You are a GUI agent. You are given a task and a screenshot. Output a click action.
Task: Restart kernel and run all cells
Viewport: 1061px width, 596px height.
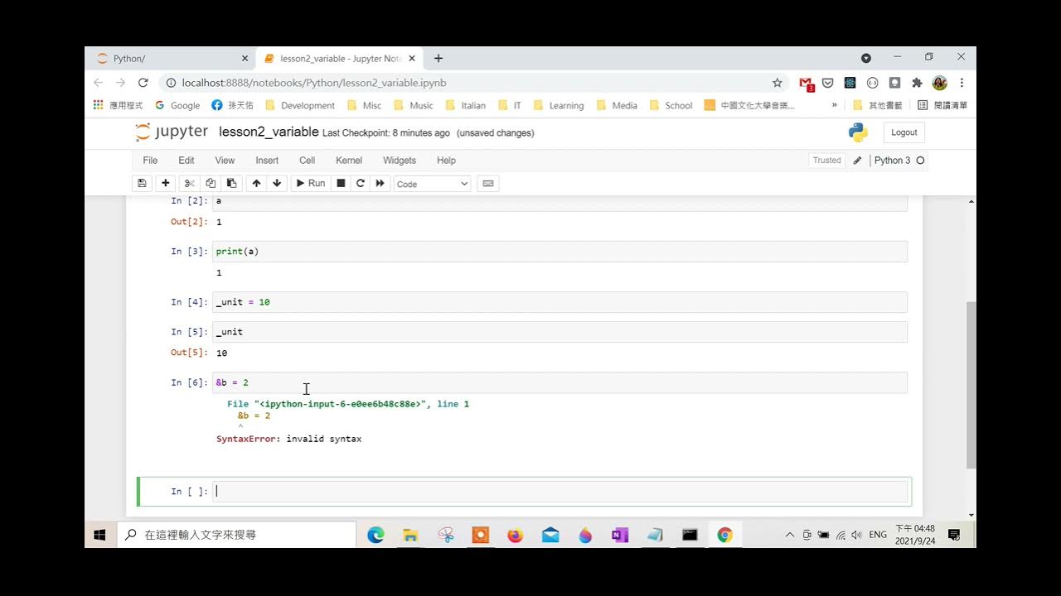tap(380, 183)
